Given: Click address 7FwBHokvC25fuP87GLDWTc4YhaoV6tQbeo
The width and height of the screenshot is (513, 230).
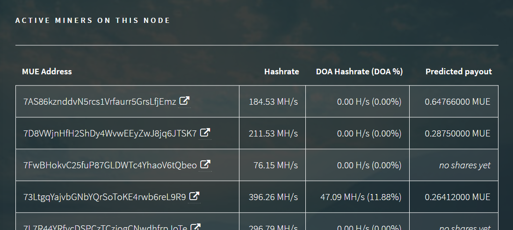Looking at the screenshot, I should tap(110, 165).
